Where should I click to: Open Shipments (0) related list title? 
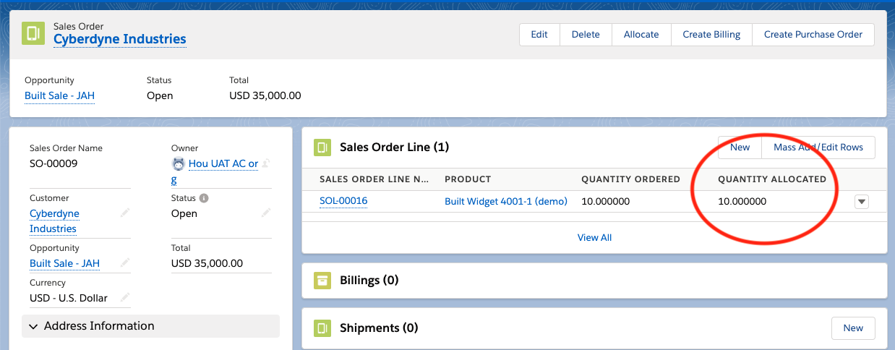coord(379,328)
